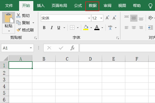Toggle bold formatting B
The width and height of the screenshot is (155, 103).
[44, 28]
